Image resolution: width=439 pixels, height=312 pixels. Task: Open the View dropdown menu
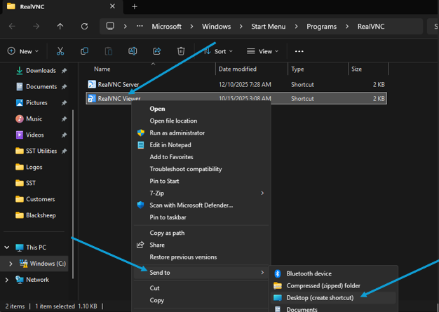tap(263, 51)
